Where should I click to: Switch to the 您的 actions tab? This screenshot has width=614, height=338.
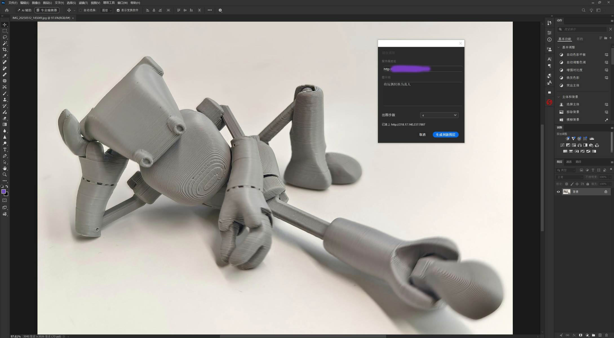[580, 39]
